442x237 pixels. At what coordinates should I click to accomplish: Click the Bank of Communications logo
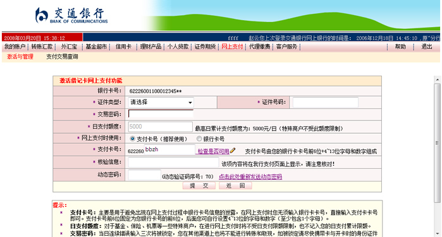click(71, 15)
